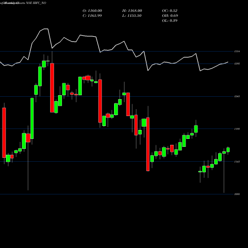This screenshot has height=248, width=248.
Task: Click the 'NSE IRFC_NO' chart title
Action: coord(36,3)
